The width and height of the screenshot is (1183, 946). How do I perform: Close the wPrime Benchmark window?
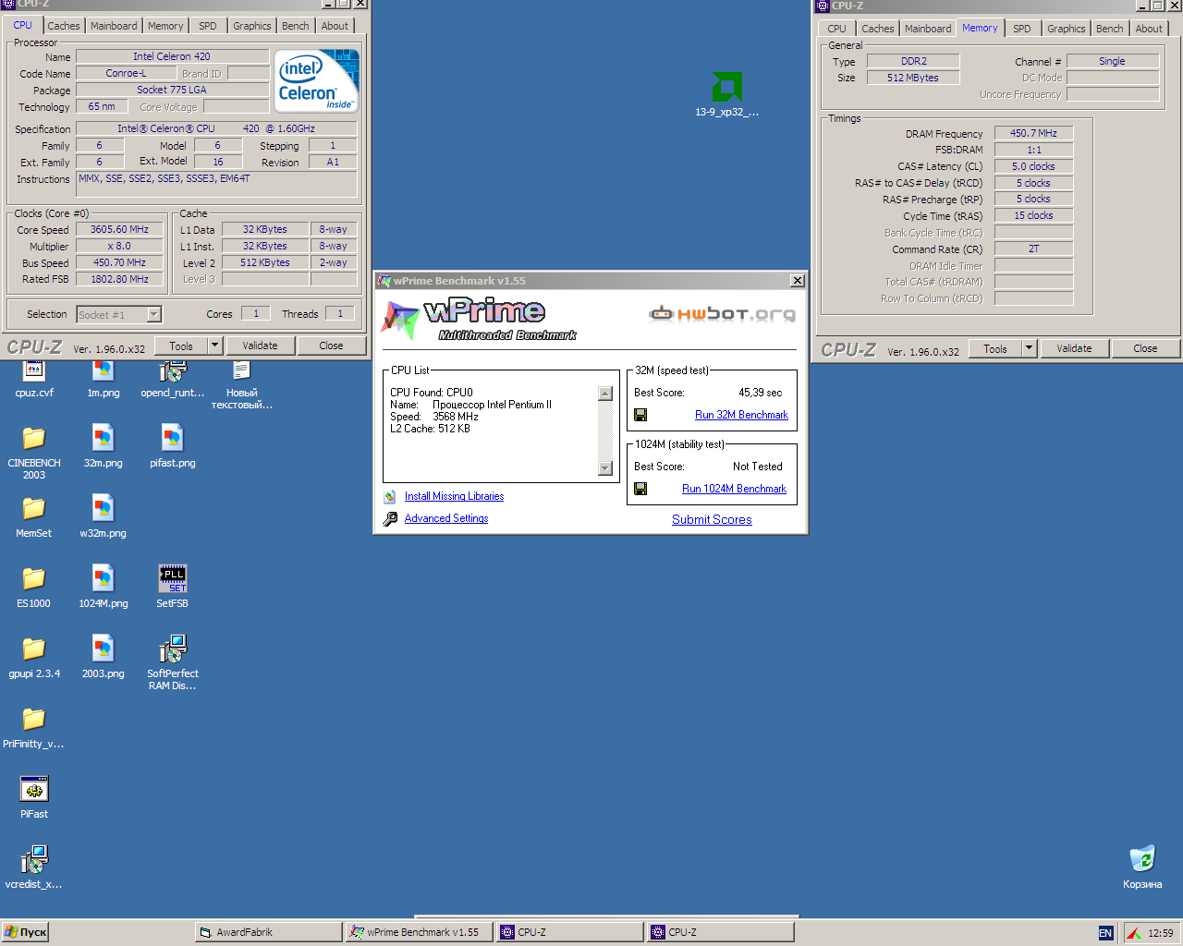(x=798, y=281)
